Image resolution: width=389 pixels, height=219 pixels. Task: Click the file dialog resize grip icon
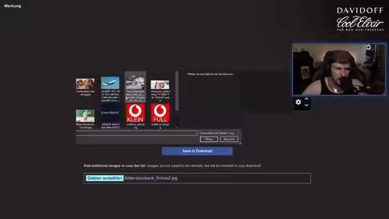240,143
